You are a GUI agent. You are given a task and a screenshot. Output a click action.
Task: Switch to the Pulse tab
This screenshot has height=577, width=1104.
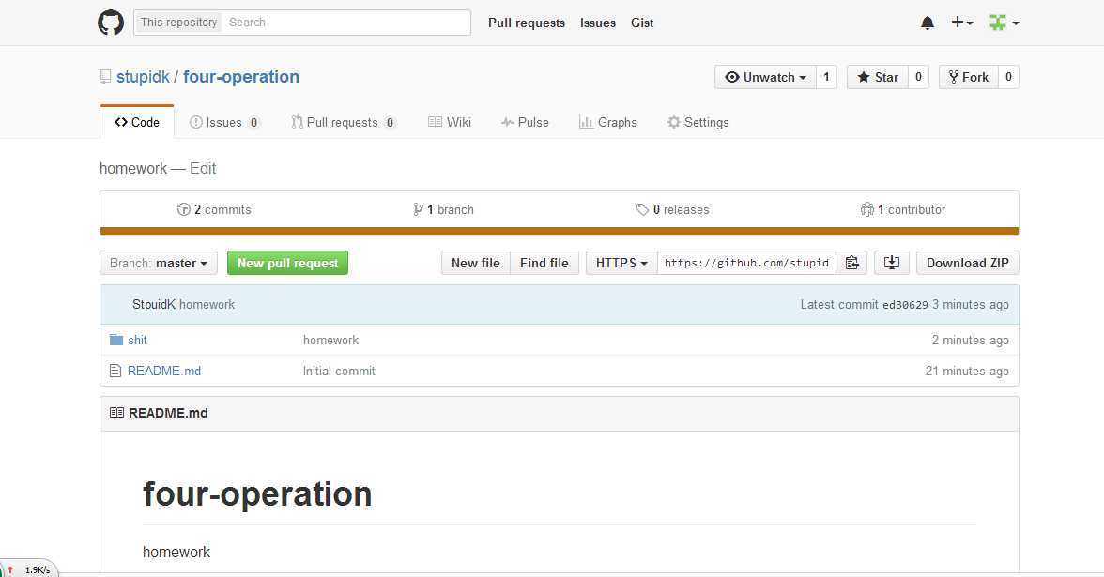pyautogui.click(x=525, y=122)
